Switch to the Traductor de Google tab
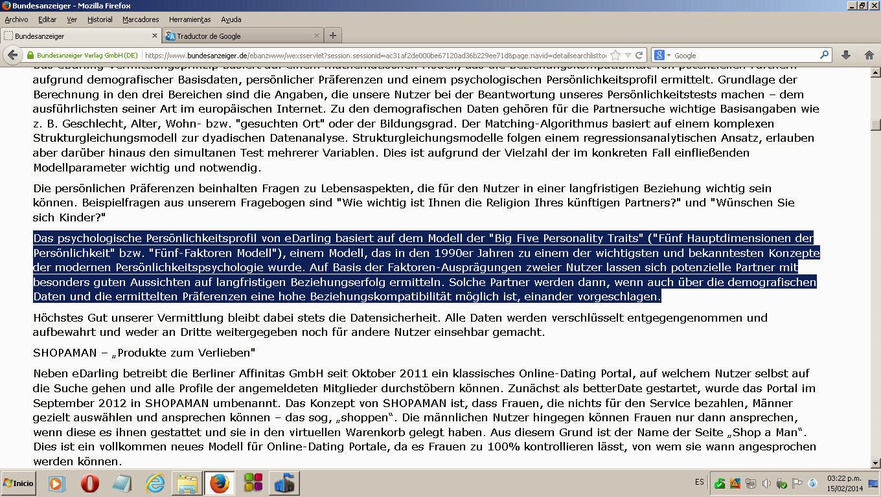The image size is (881, 497). 242,36
